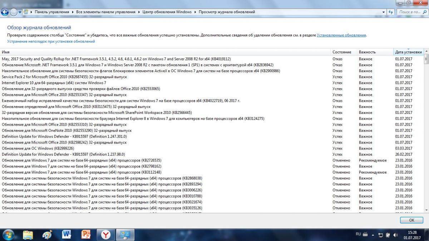The image size is (429, 241).
Task: Open 'Устранение неполадок при установке обновлений' link
Action: tap(51, 41)
